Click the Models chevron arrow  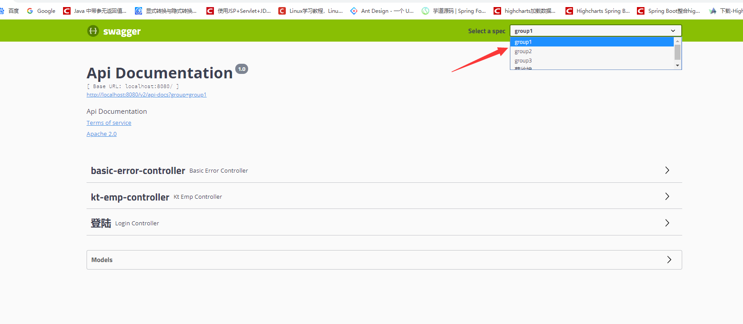point(669,260)
